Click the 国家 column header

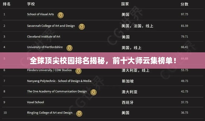(125, 4)
